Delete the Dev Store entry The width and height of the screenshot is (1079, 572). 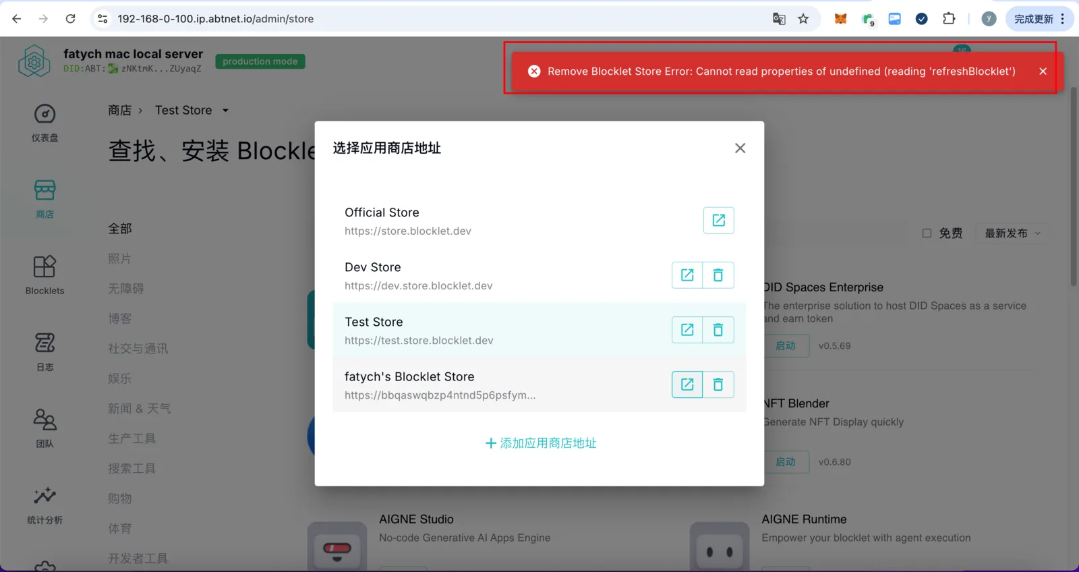718,275
